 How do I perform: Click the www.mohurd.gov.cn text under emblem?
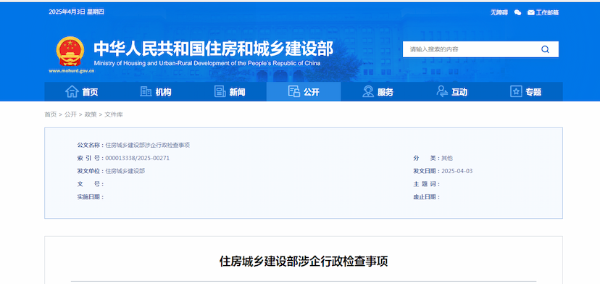pos(72,71)
